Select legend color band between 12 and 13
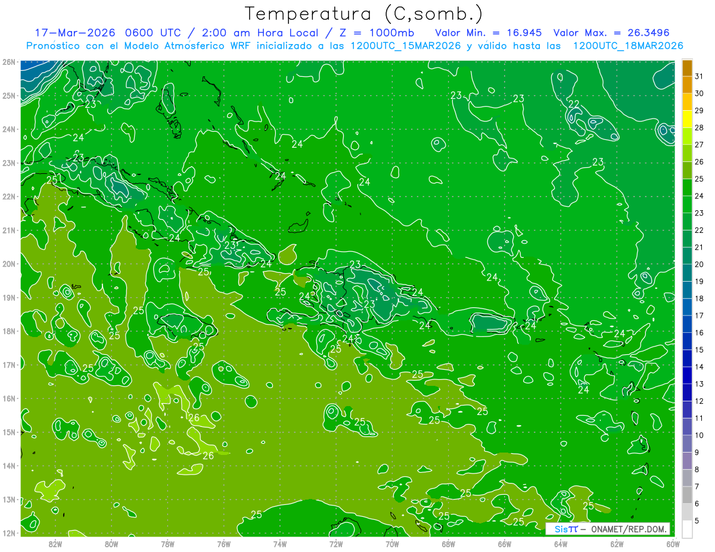This screenshot has width=715, height=552. click(687, 392)
